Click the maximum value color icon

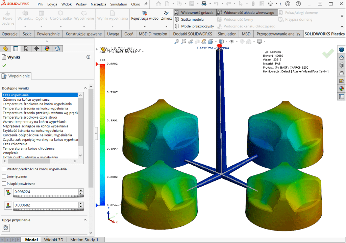[x=8, y=192]
